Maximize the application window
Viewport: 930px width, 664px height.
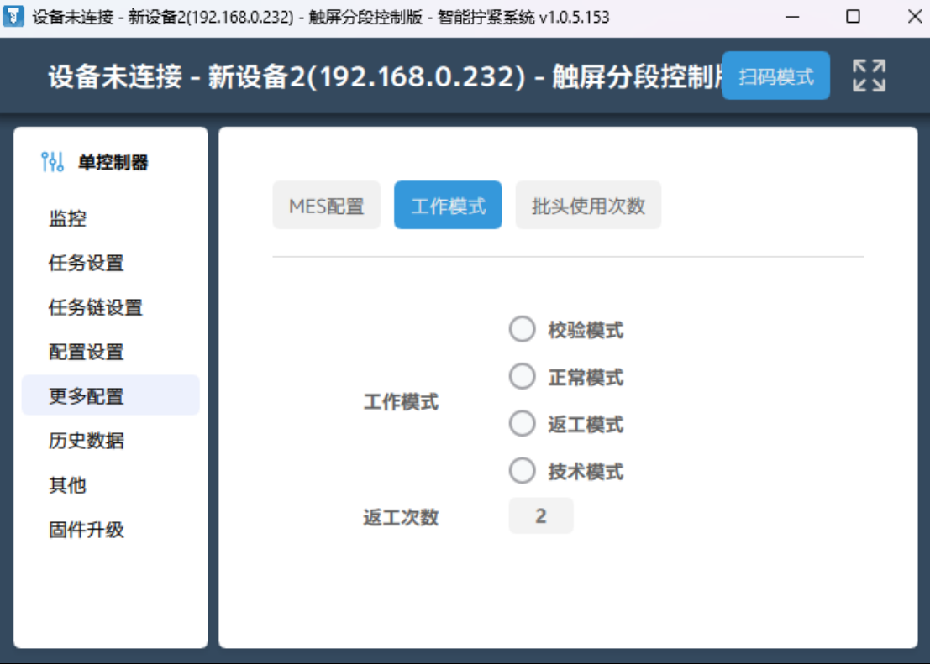(x=853, y=17)
